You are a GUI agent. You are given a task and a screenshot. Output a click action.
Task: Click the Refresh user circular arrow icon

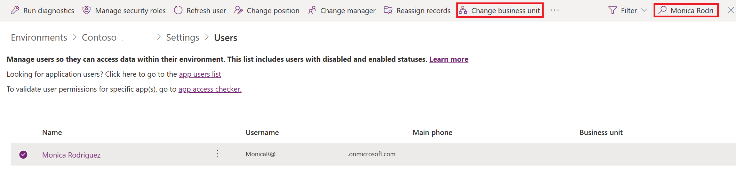tap(178, 10)
